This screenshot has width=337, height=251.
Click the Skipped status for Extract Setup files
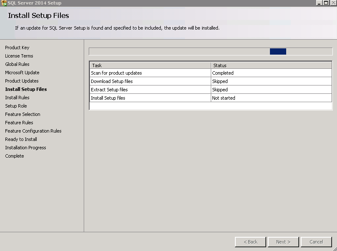[x=272, y=90]
